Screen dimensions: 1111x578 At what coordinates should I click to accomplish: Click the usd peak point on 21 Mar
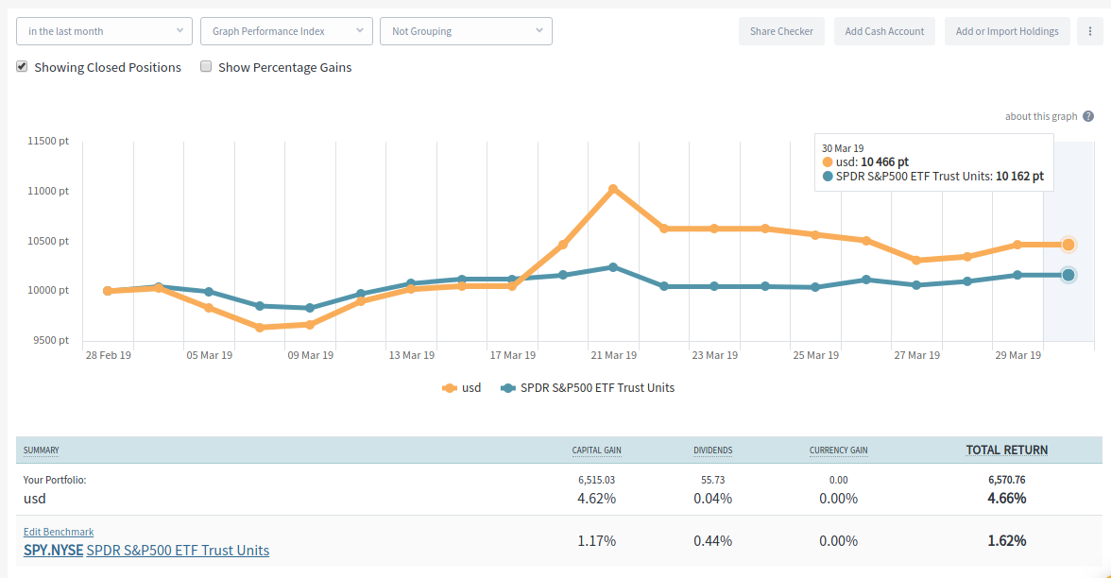click(x=613, y=189)
